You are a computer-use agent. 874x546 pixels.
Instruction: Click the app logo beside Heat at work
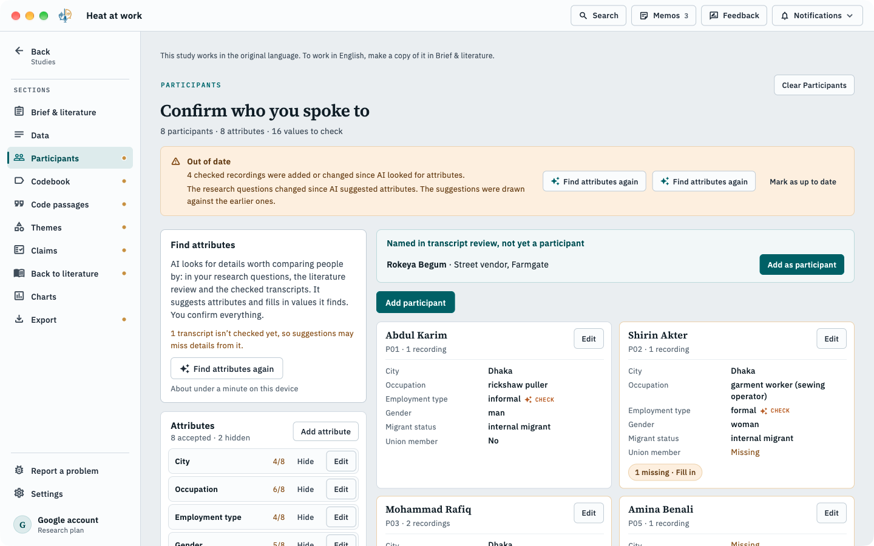pyautogui.click(x=65, y=16)
